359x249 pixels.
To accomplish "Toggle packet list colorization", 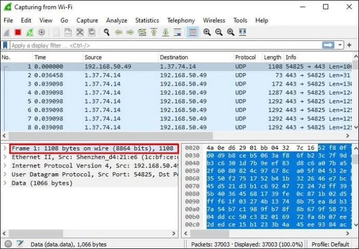I will (193, 32).
